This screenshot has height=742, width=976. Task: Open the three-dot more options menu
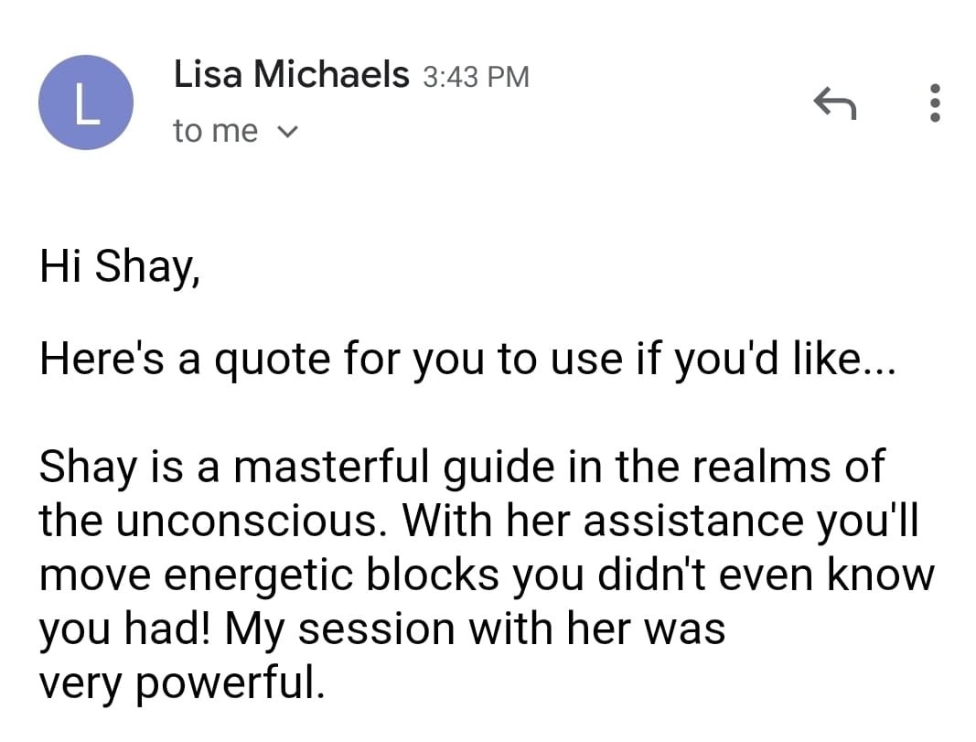[x=934, y=102]
